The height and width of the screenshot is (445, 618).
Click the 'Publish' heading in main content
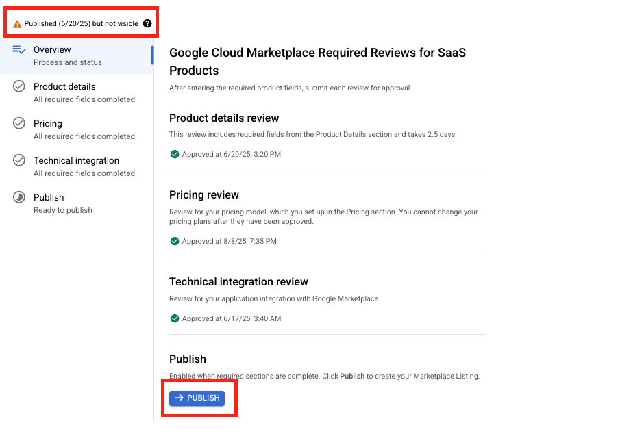(x=188, y=359)
